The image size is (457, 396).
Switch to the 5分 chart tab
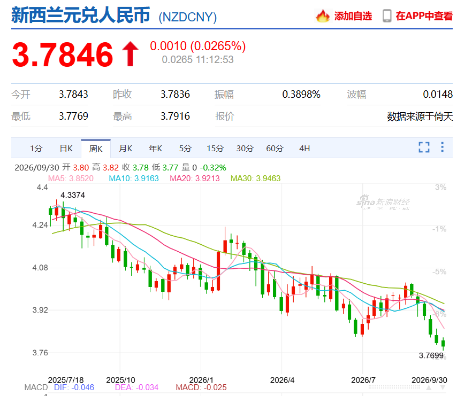pyautogui.click(x=185, y=149)
